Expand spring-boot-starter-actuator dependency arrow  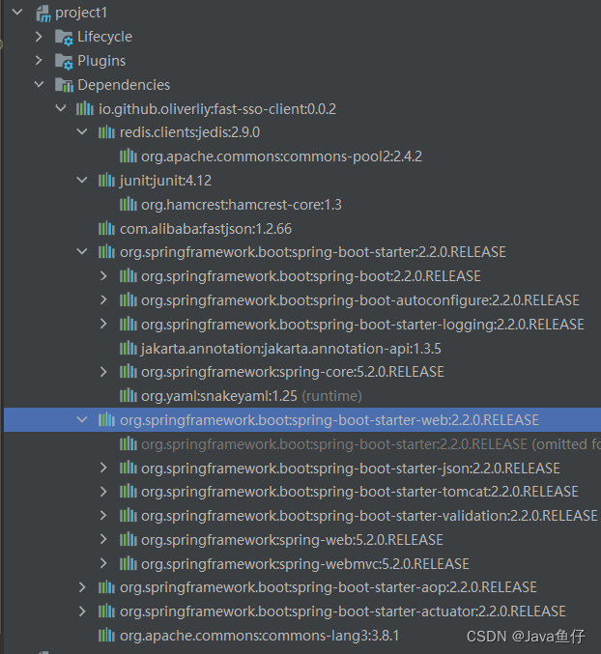click(x=82, y=611)
